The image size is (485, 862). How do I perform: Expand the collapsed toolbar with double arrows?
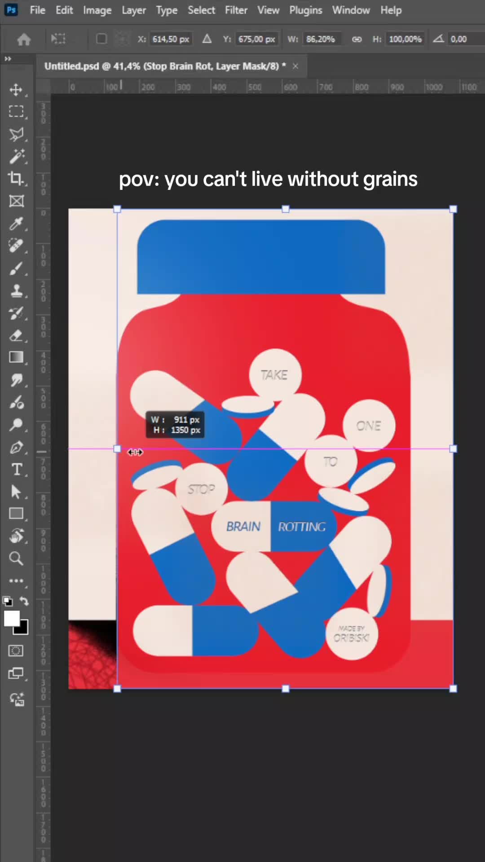coord(8,58)
